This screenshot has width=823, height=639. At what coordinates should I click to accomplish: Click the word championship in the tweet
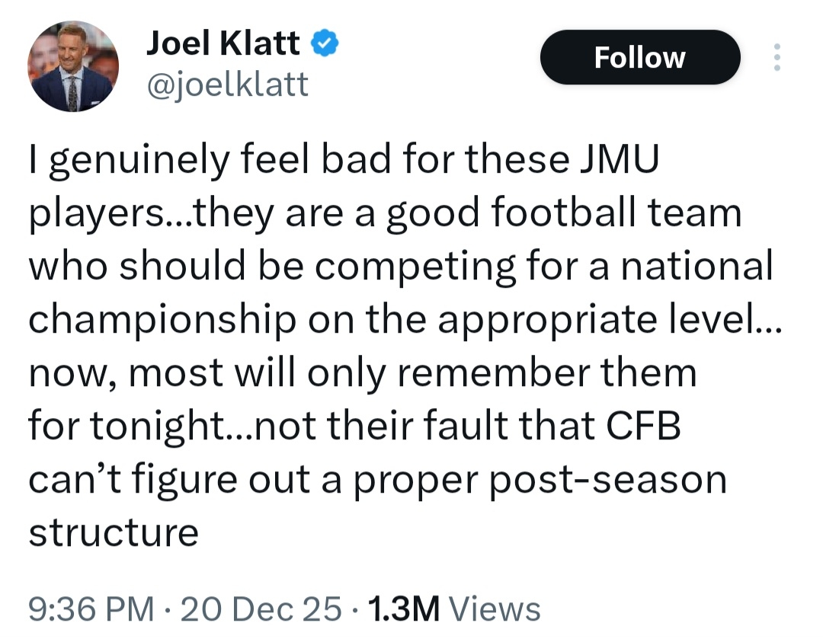coord(162,321)
